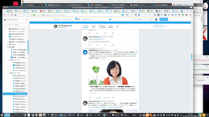Click the green padlock site security icon
209x117 pixels.
[34, 15]
